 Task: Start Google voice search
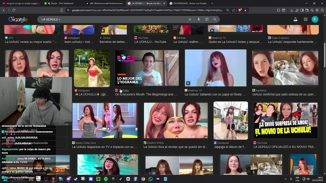(x=199, y=19)
